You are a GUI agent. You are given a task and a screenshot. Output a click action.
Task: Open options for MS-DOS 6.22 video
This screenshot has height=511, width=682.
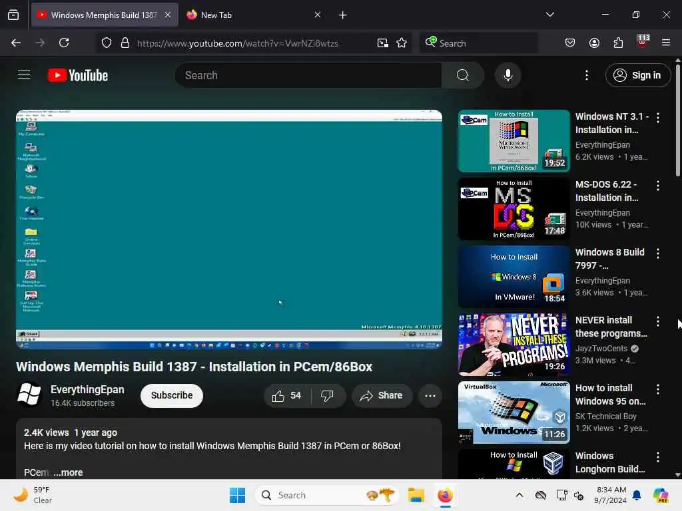(657, 186)
